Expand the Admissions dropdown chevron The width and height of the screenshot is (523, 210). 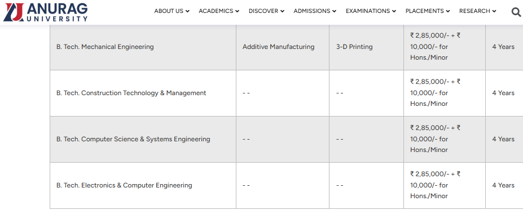click(x=334, y=11)
